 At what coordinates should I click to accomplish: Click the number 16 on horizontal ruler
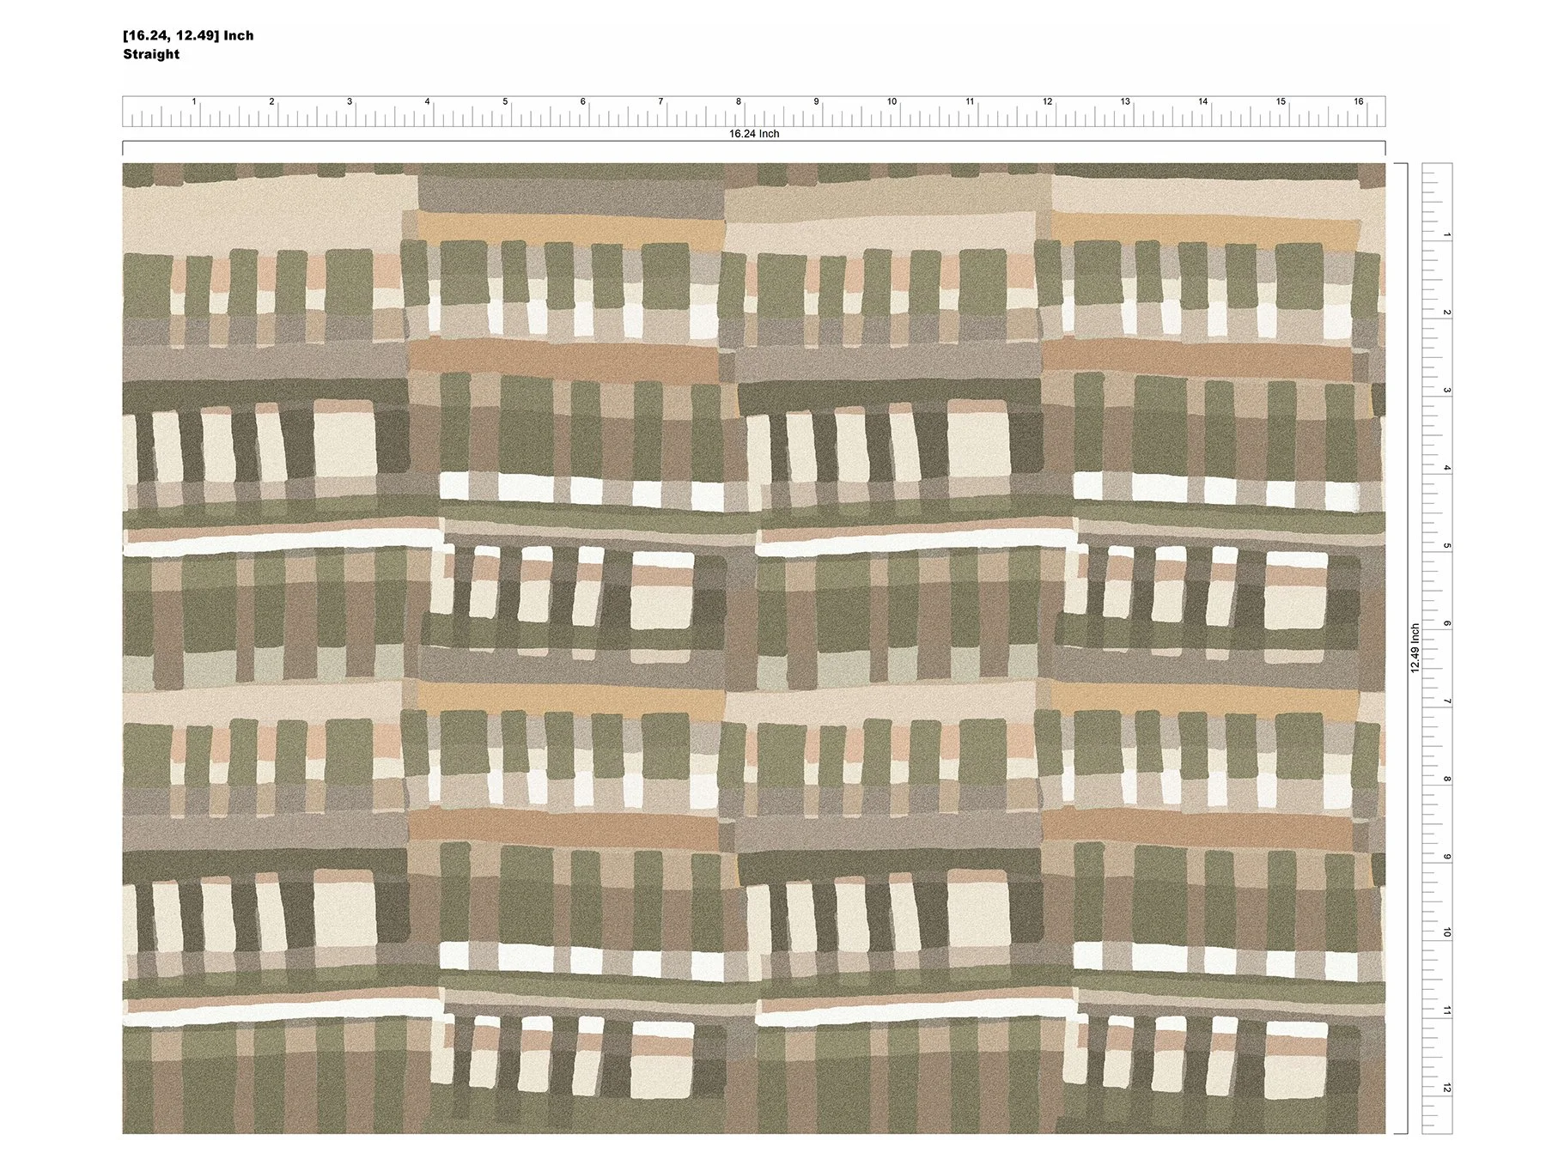(1359, 101)
